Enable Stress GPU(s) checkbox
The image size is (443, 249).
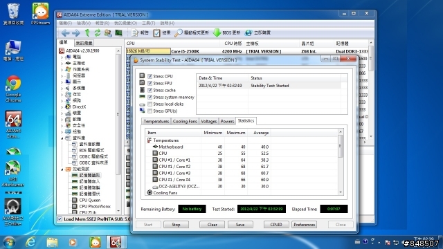pos(150,111)
